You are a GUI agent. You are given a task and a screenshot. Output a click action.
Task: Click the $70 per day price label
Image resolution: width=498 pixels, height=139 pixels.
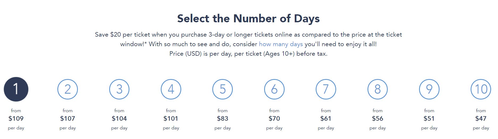click(x=274, y=119)
